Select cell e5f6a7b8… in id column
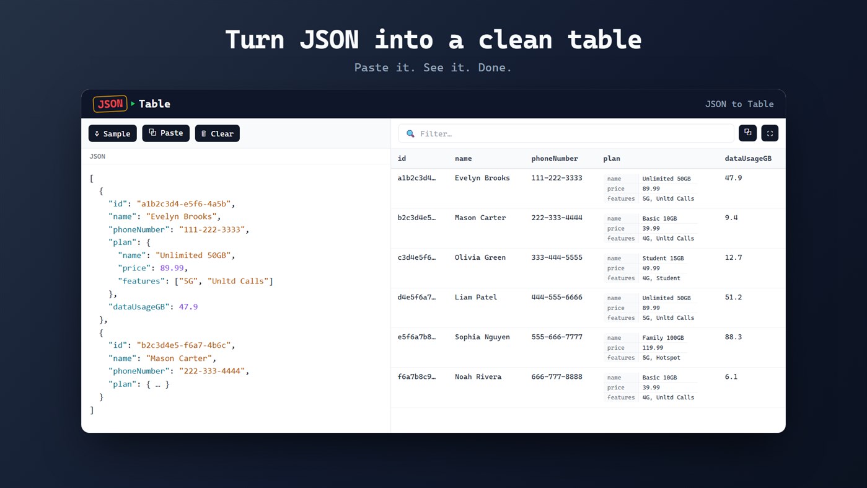Image resolution: width=867 pixels, height=488 pixels. coord(416,337)
